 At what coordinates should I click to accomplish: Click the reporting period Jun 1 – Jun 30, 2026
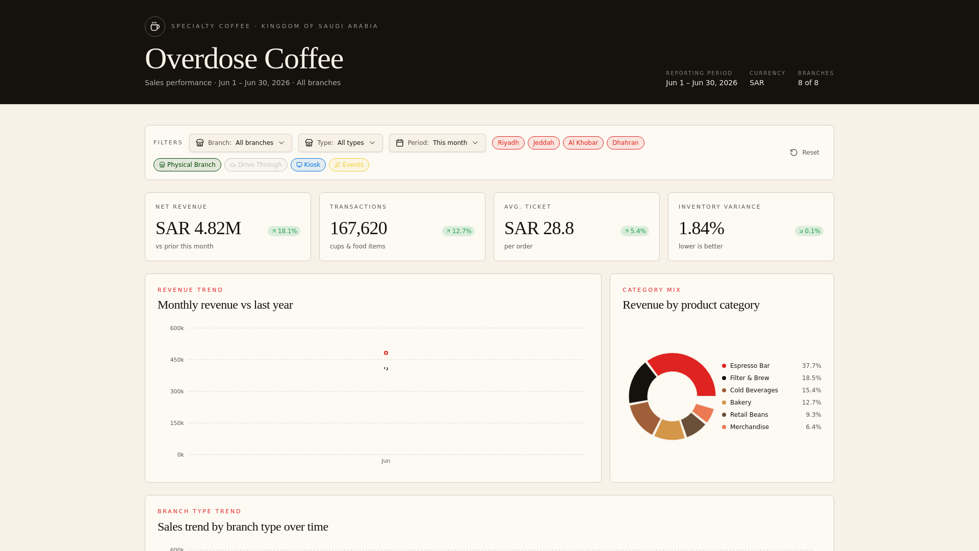tap(702, 83)
